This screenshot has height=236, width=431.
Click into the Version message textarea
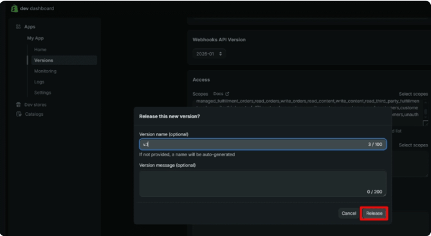tap(262, 183)
